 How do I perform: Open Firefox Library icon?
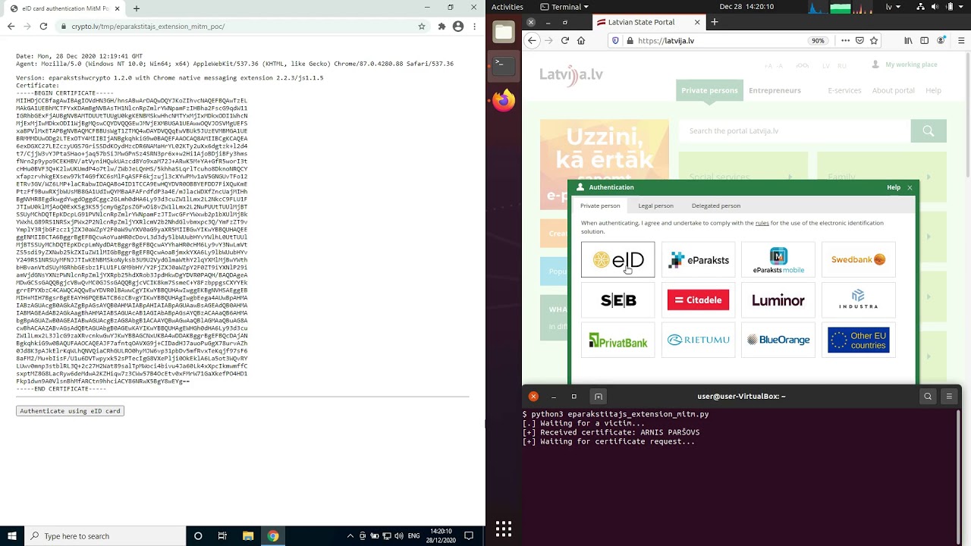click(x=908, y=41)
